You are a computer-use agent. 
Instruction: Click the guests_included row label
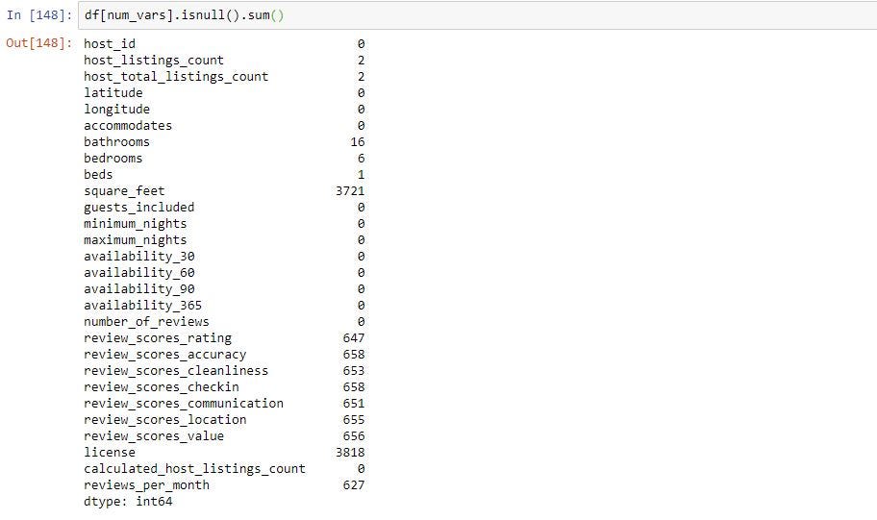pos(139,208)
